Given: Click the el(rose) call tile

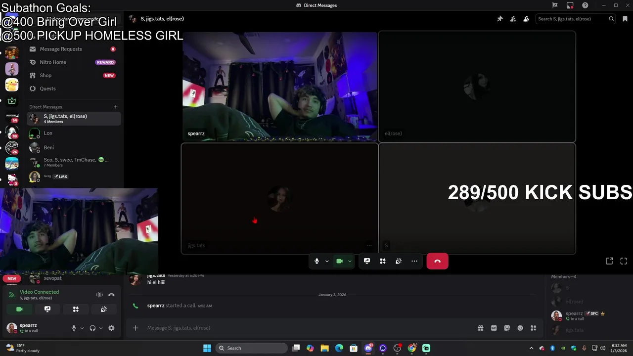Looking at the screenshot, I should [477, 87].
